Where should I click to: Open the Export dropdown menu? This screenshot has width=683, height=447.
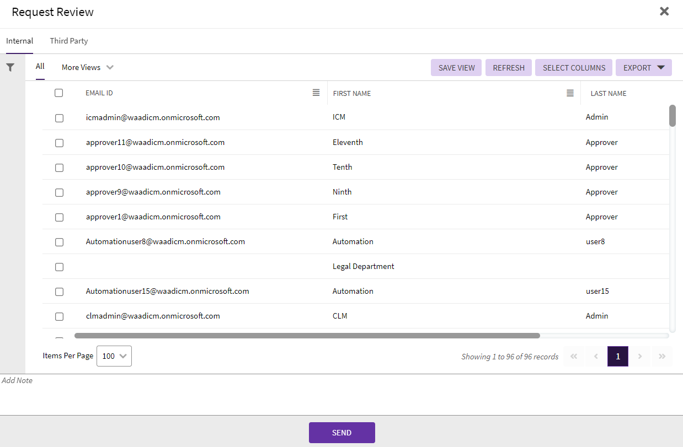point(643,68)
